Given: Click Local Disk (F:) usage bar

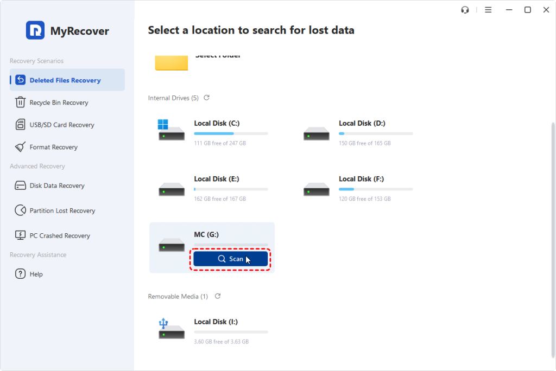Looking at the screenshot, I should tap(376, 189).
